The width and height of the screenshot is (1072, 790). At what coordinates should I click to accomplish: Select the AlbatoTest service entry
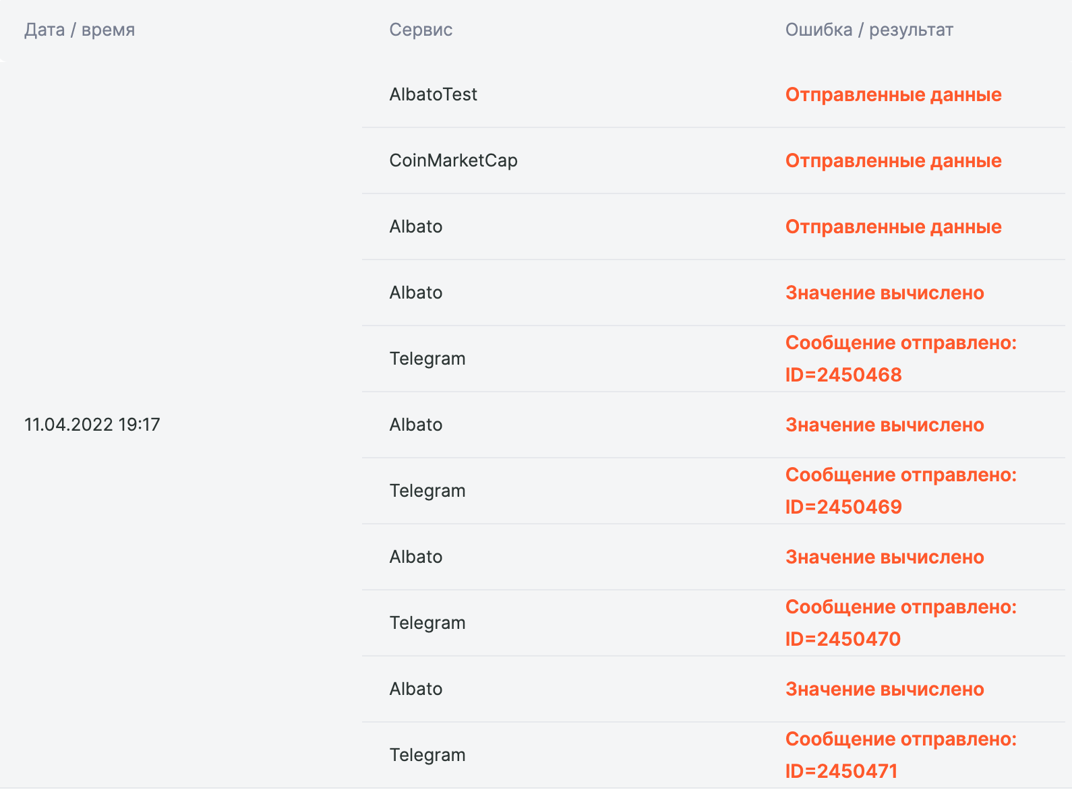[433, 94]
